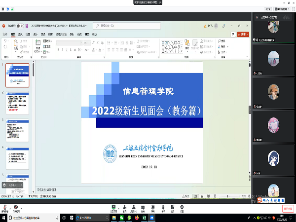
Task: Open the meeting view layout dropdown
Action: click(283, 9)
